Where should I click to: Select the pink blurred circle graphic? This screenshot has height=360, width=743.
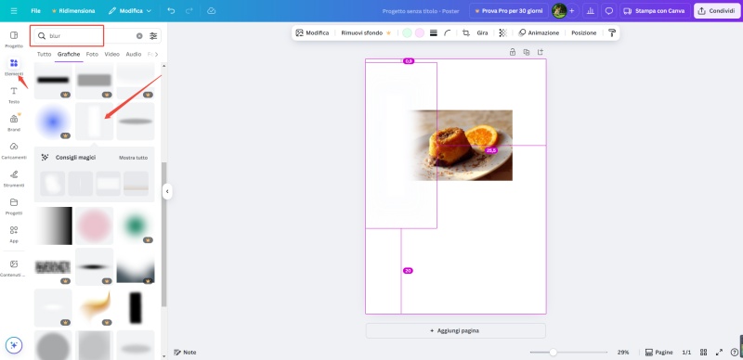tap(95, 225)
